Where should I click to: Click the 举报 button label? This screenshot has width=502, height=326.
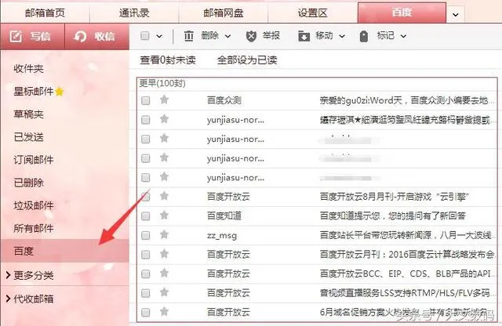271,35
